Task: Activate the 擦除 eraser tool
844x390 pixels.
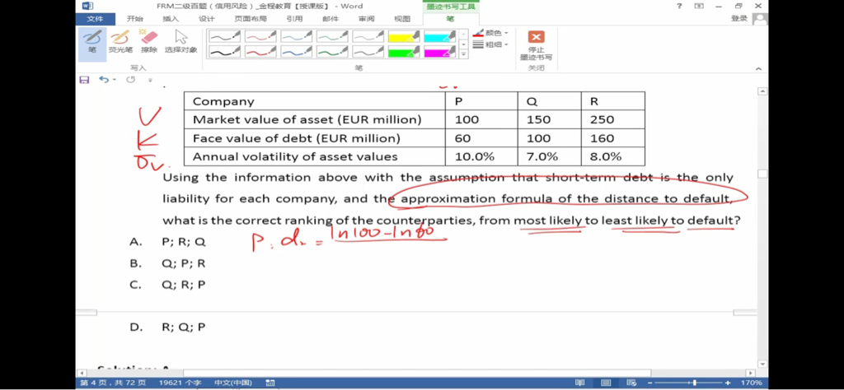Action: (148, 42)
